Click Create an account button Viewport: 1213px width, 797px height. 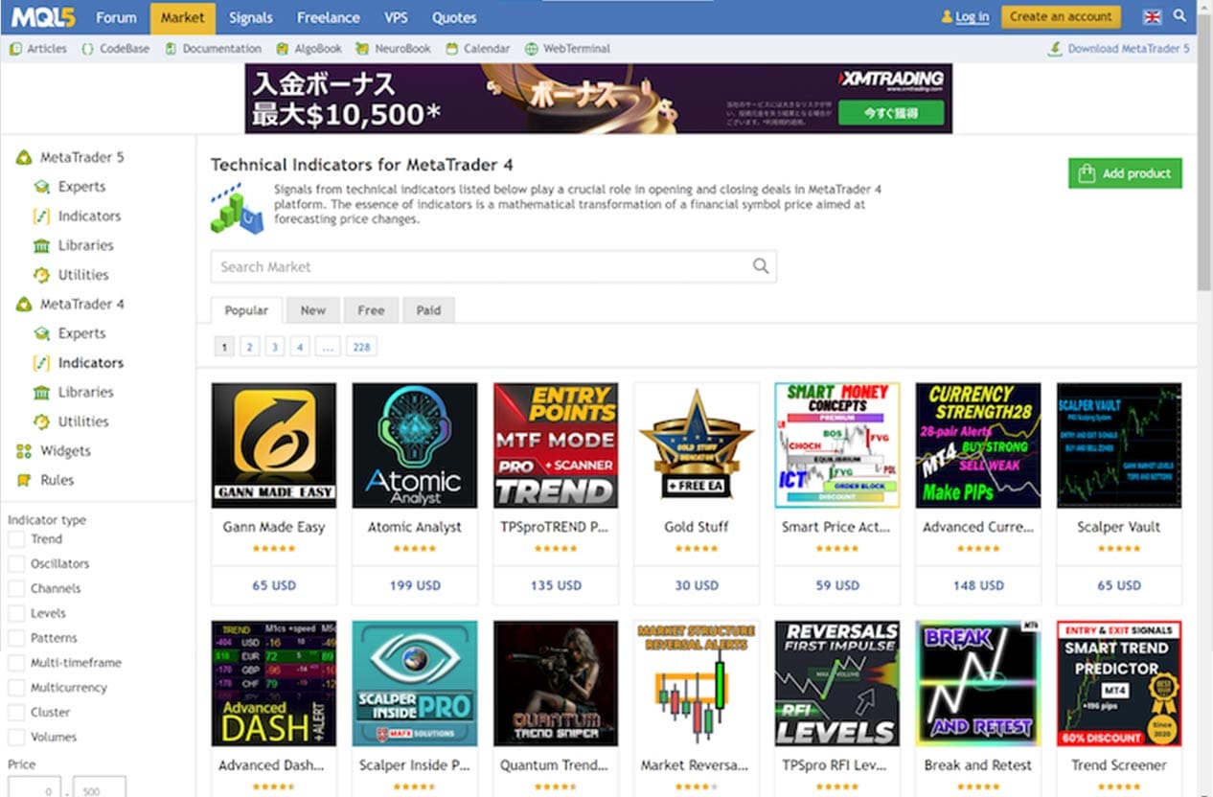pos(1061,17)
